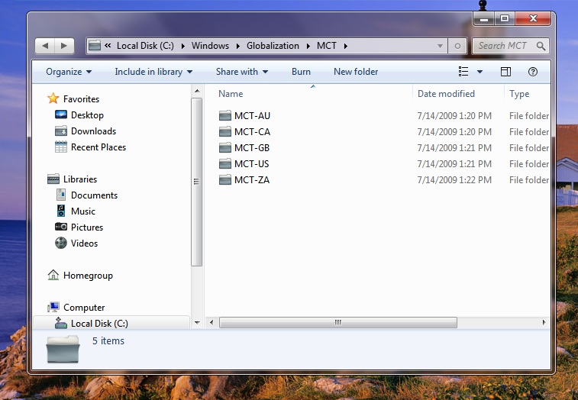Sort by the Name column header
Viewport: 578px width, 400px height.
pos(231,94)
